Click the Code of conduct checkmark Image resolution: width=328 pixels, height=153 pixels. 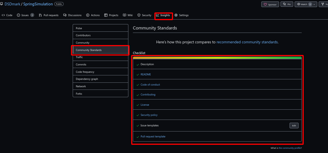point(138,85)
